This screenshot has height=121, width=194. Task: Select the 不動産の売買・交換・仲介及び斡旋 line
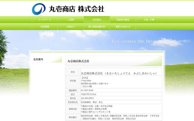click(x=97, y=106)
